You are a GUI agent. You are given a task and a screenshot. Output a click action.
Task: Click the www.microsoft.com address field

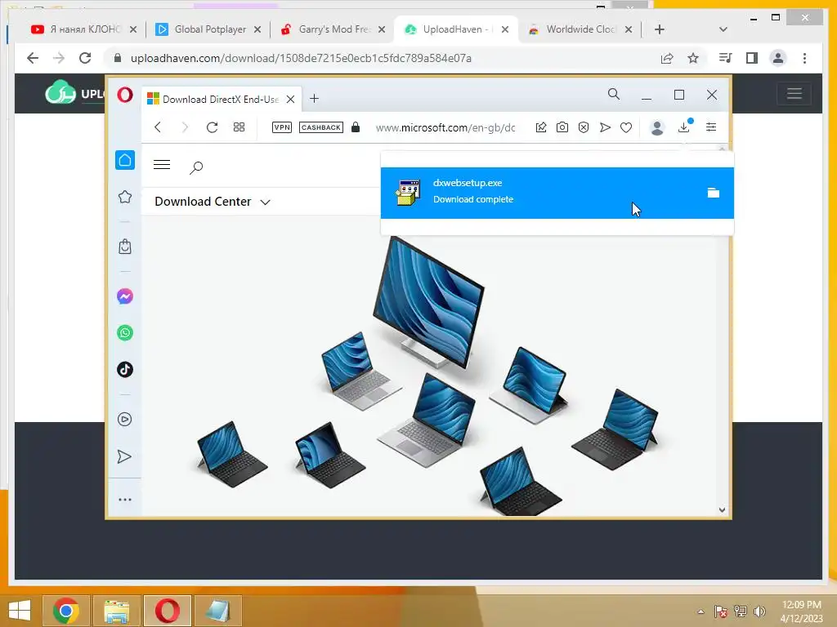(445, 127)
